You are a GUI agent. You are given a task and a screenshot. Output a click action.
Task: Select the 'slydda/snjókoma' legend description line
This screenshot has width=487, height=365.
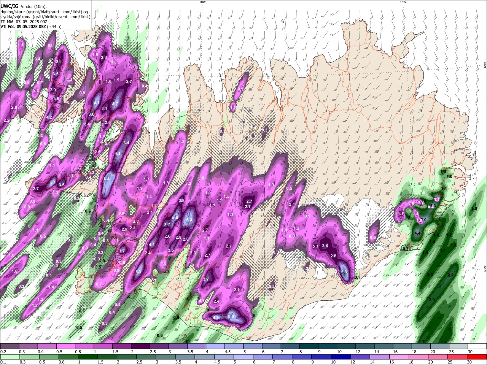click(x=45, y=17)
